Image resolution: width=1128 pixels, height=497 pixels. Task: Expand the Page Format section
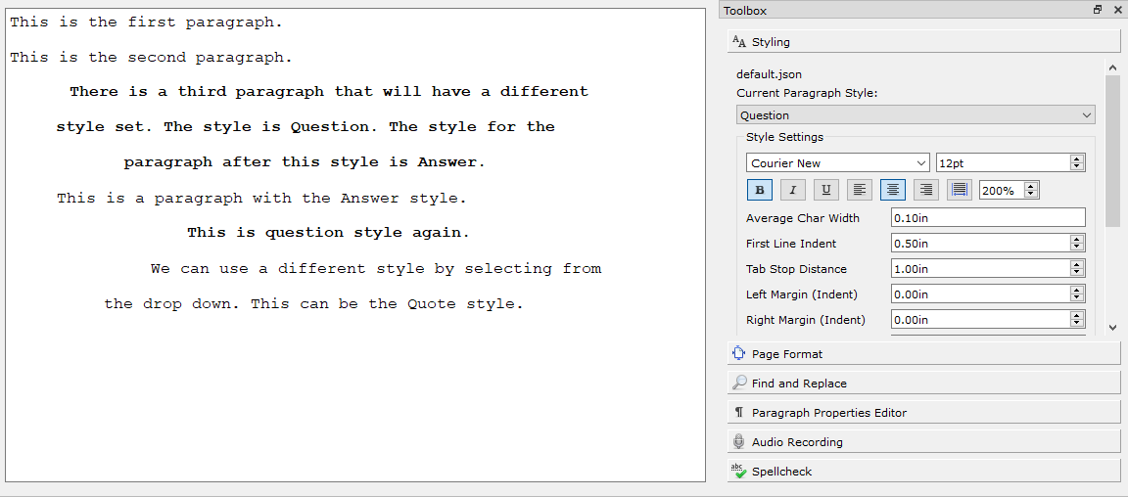(923, 354)
